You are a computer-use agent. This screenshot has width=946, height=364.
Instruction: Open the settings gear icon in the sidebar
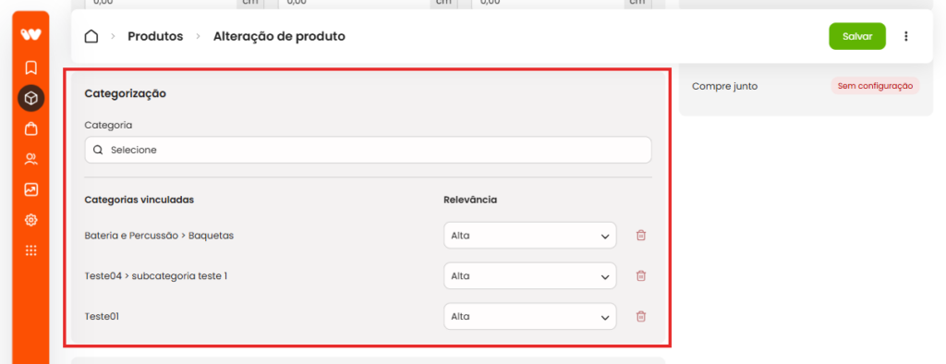(30, 220)
